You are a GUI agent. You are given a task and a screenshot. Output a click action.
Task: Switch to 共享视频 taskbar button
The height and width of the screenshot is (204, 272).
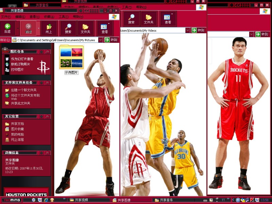tap(89, 200)
